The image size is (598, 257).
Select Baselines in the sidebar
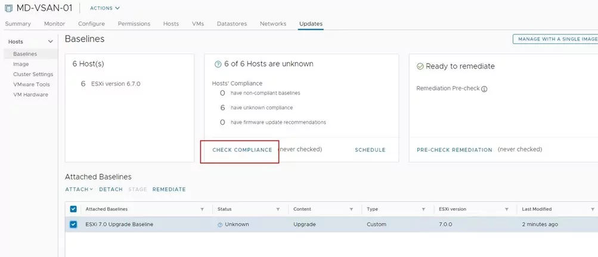click(25, 54)
